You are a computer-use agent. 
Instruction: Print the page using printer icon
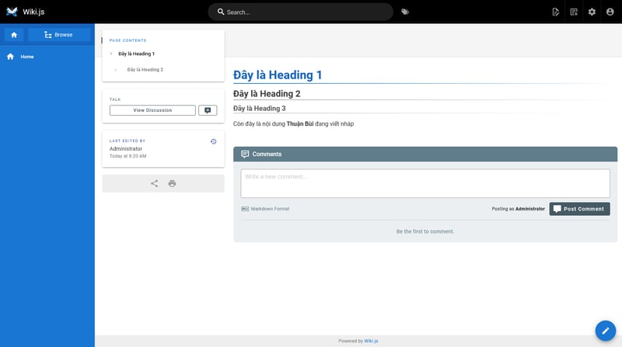tap(172, 183)
